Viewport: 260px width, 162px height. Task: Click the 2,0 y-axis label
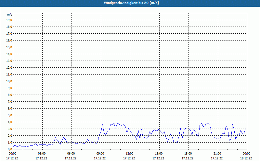pos(10,135)
